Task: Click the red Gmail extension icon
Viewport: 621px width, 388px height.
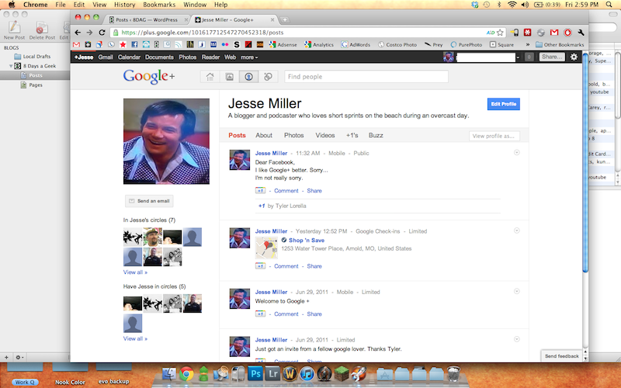Action: coord(554,33)
